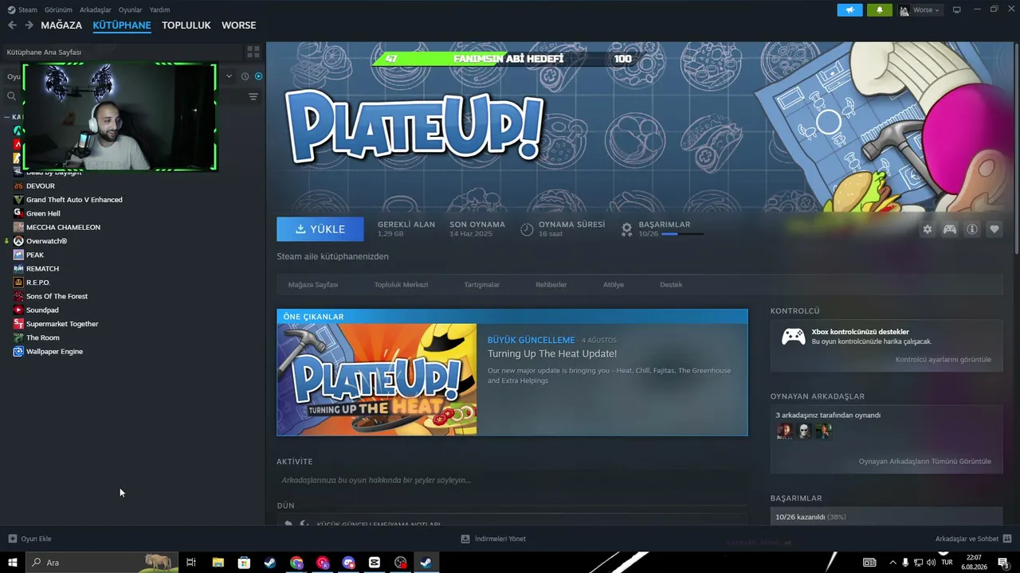Open Windows Start menu
This screenshot has height=573, width=1020.
(x=13, y=563)
